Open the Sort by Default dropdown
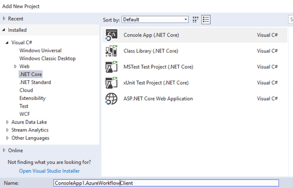The image size is (293, 188). 155,19
